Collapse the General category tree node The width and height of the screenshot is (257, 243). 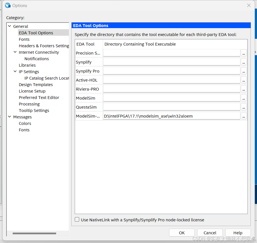point(10,26)
